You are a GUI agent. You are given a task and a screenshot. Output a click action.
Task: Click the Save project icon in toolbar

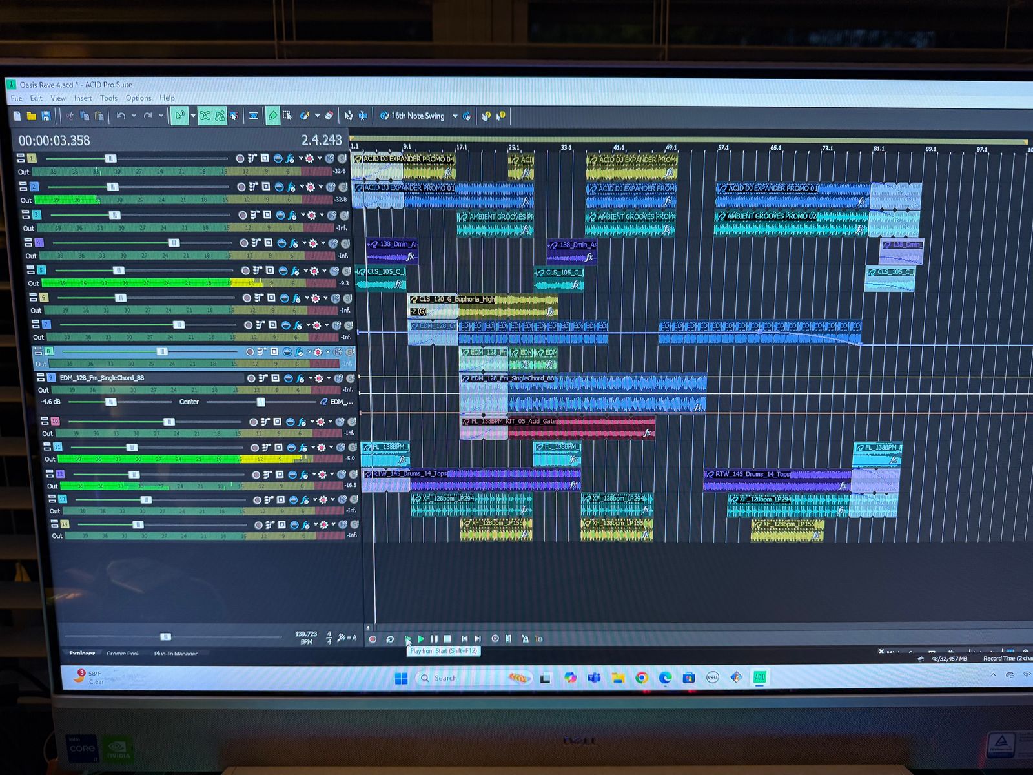click(x=46, y=116)
